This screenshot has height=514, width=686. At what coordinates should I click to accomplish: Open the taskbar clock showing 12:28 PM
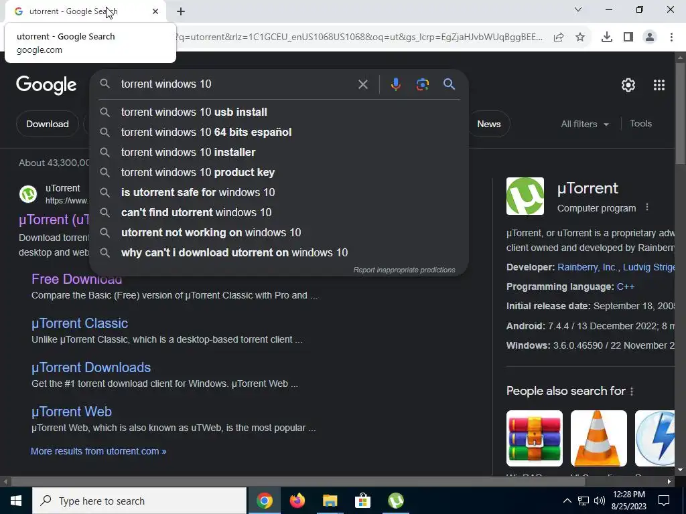(x=629, y=501)
